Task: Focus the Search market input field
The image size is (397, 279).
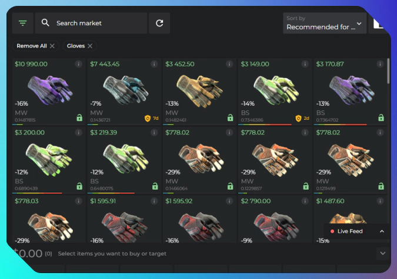Action: tap(91, 23)
